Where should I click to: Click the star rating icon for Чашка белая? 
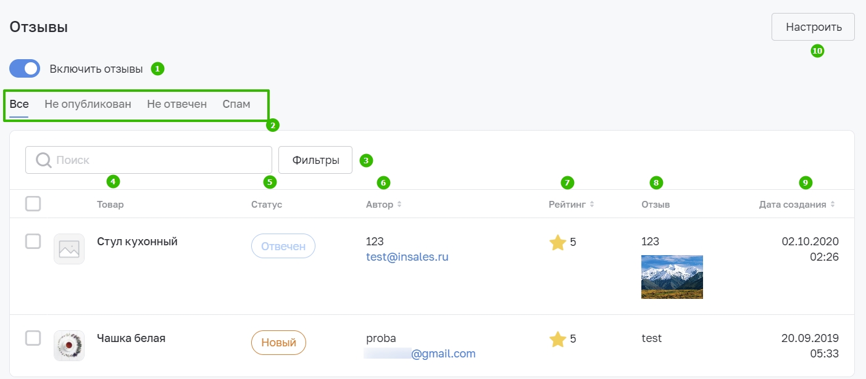[557, 339]
